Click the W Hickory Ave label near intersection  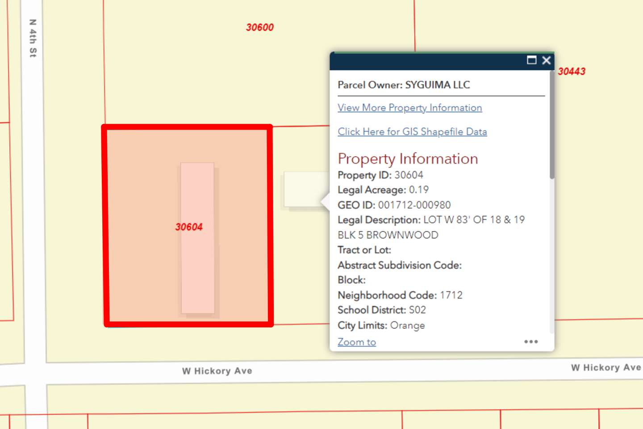217,371
